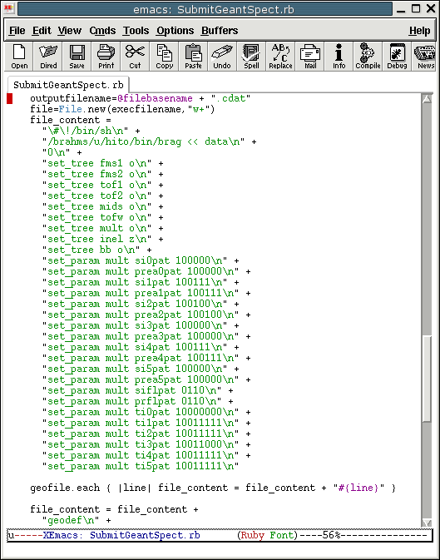Click the "geodef\n" string line
Screen dimensions: 440x560
(x=77, y=520)
